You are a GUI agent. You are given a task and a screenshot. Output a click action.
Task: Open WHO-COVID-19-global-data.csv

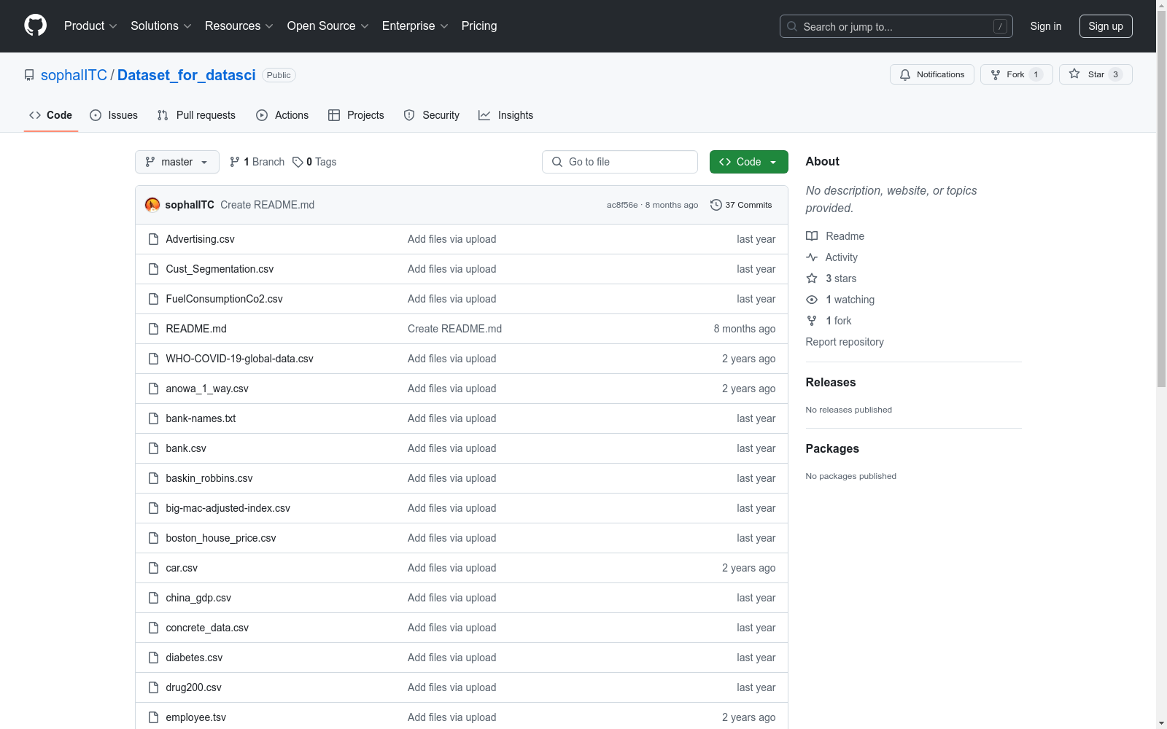(x=239, y=359)
